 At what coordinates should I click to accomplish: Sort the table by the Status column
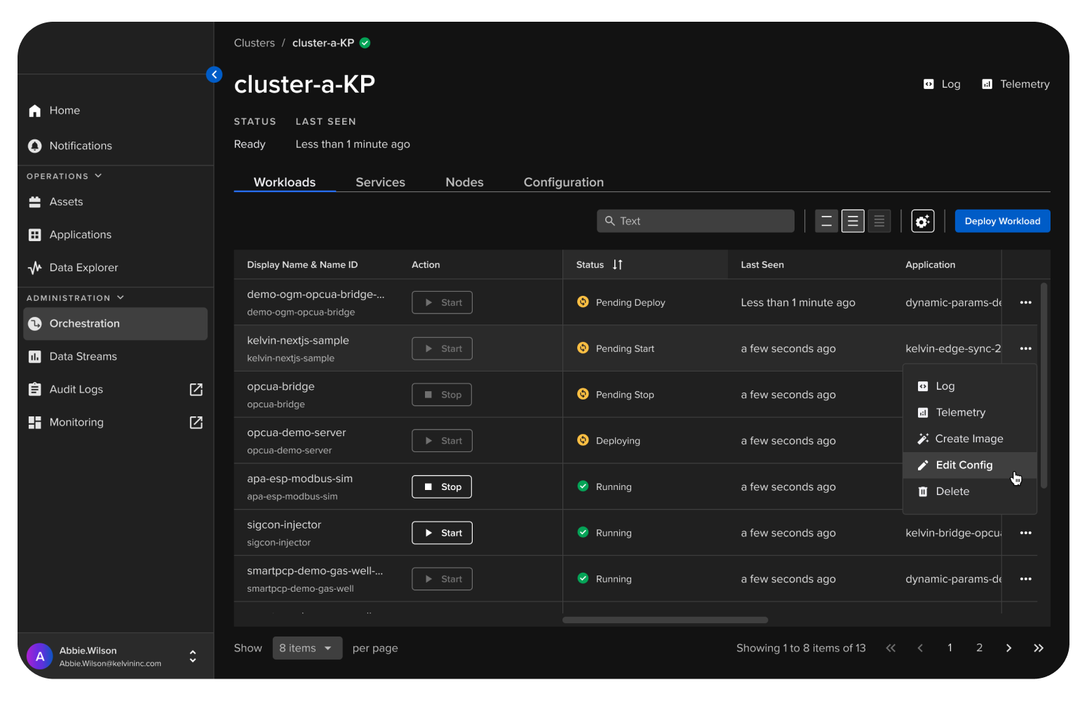tap(617, 265)
